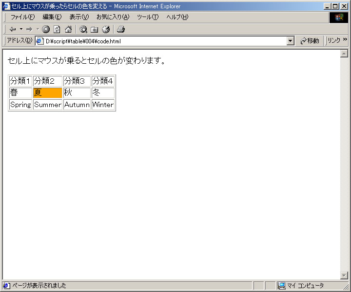Open the History clock toolbar icon
Image resolution: width=351 pixels, height=292 pixels.
[x=106, y=29]
